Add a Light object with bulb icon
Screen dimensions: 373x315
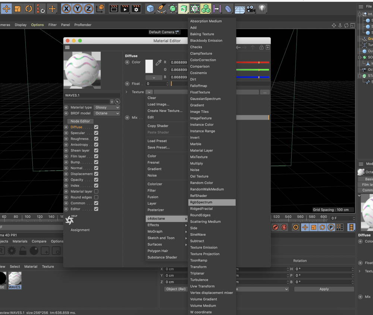262,9
